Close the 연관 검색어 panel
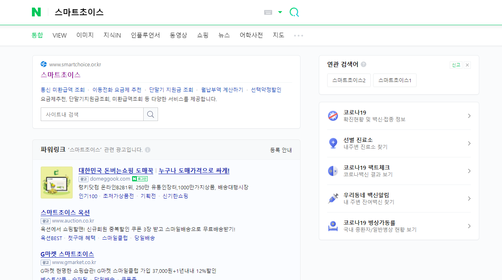The height and width of the screenshot is (280, 502). pos(467,65)
